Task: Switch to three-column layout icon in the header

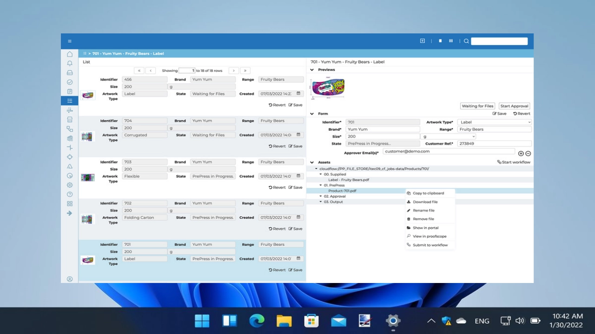Action: tap(451, 41)
